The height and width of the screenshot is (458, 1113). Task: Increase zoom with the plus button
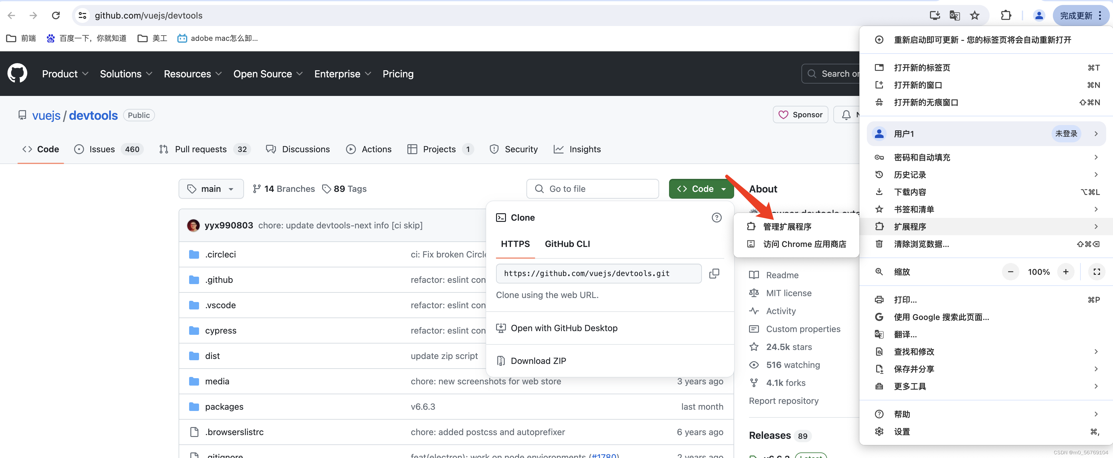(1066, 272)
